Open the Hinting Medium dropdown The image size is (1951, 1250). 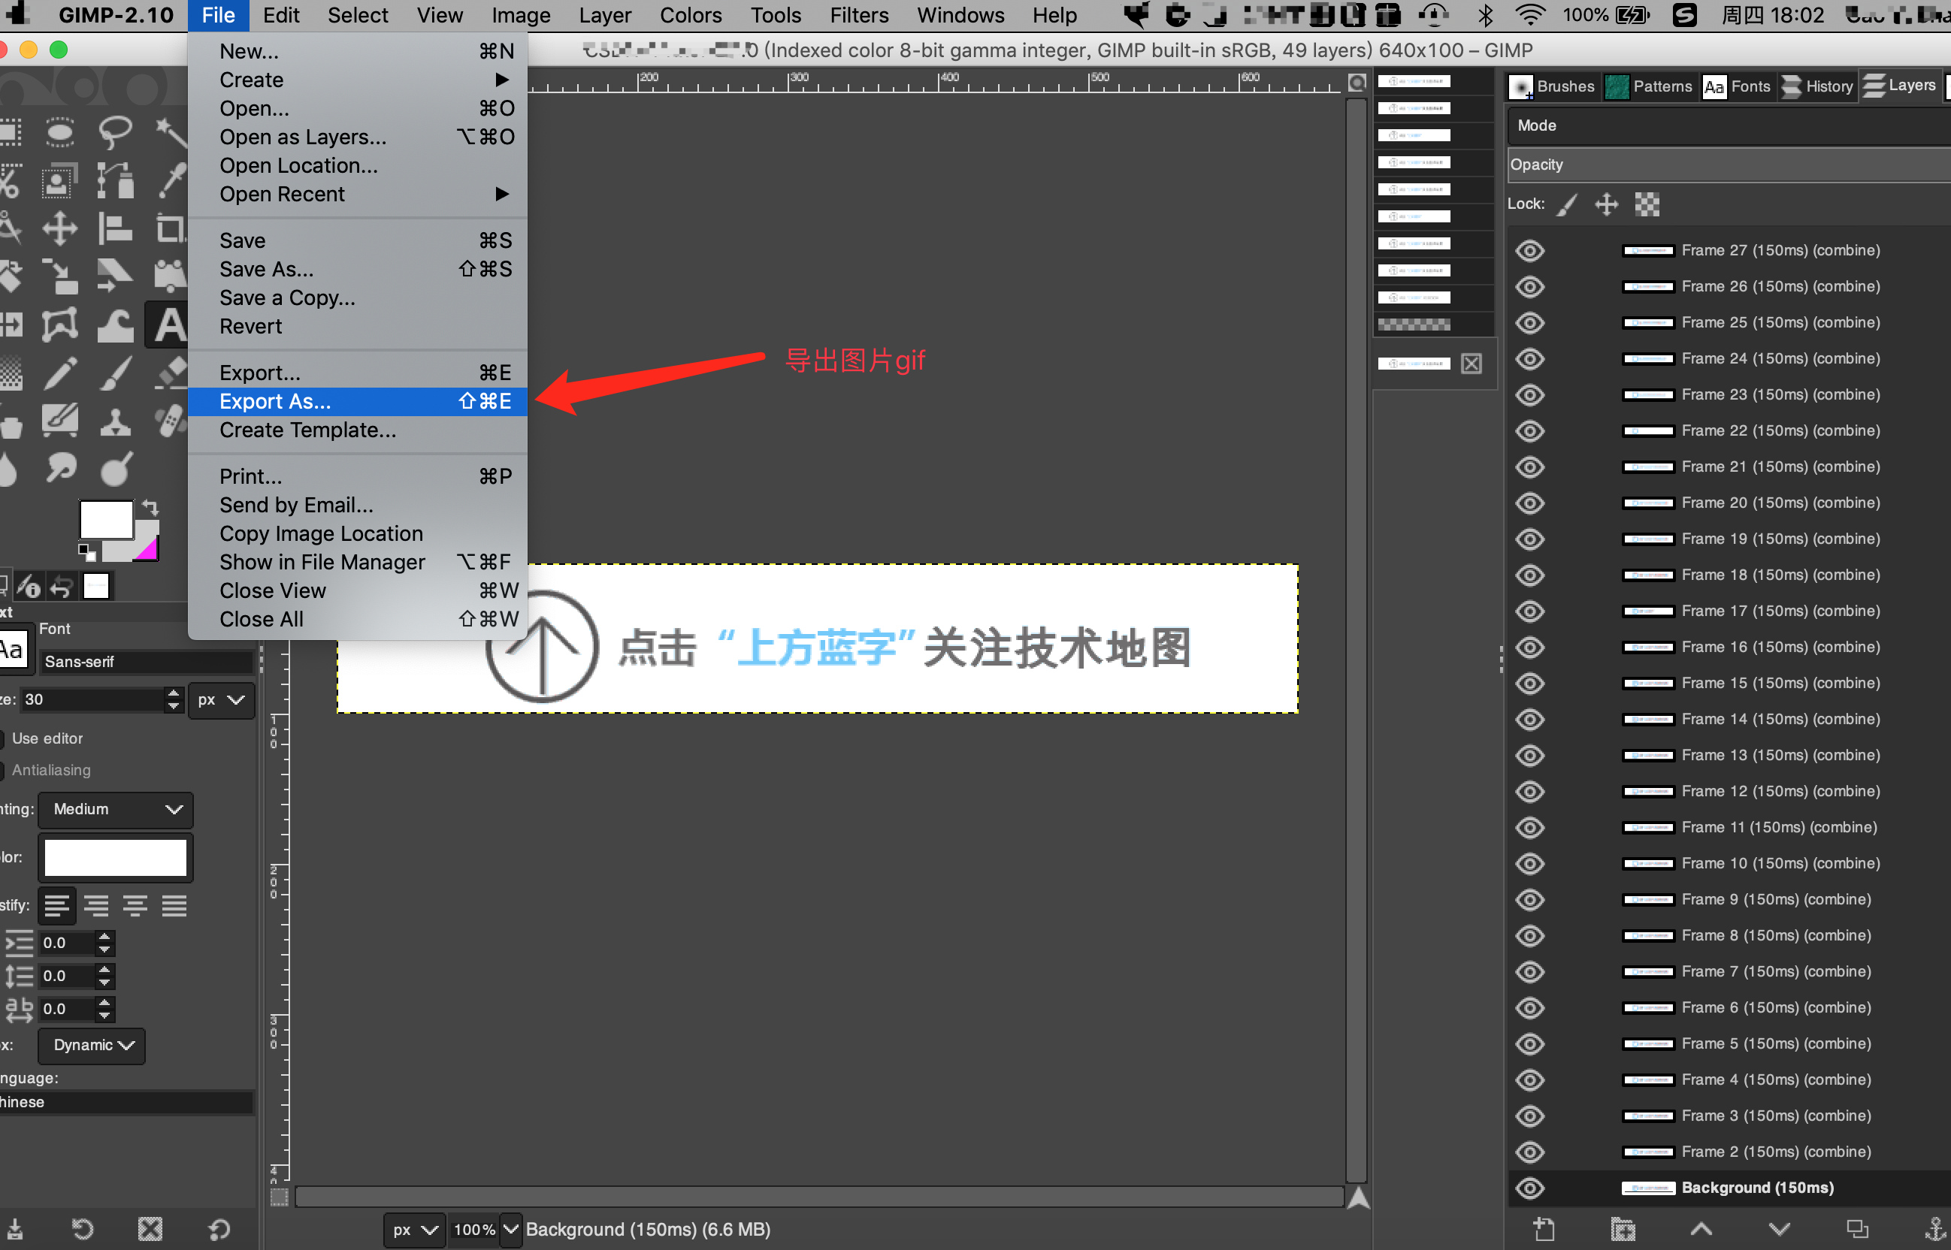coord(116,809)
